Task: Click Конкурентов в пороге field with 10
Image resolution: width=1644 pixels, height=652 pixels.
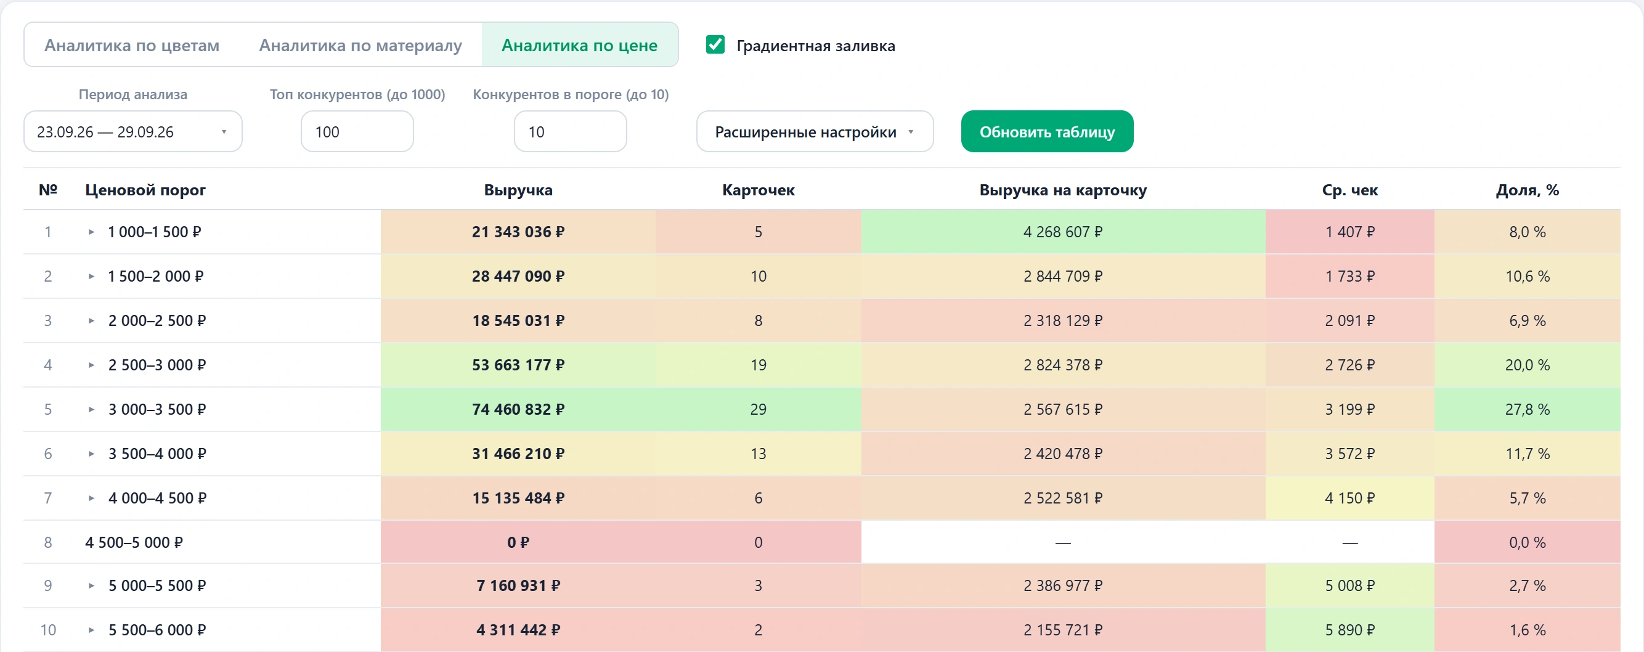Action: (571, 132)
